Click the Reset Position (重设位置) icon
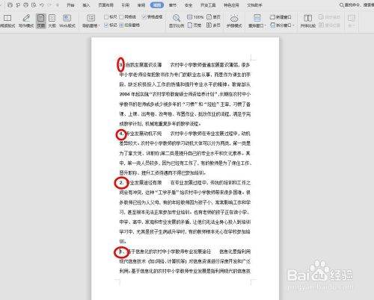The width and height of the screenshot is (374, 300). pyautogui.click(x=322, y=25)
